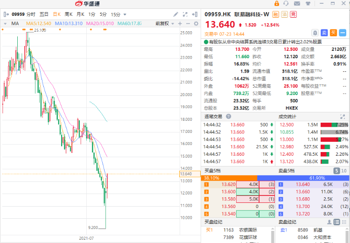The height and width of the screenshot is (243, 350).
Task: Show 5-level order depth
Action: (x=336, y=171)
